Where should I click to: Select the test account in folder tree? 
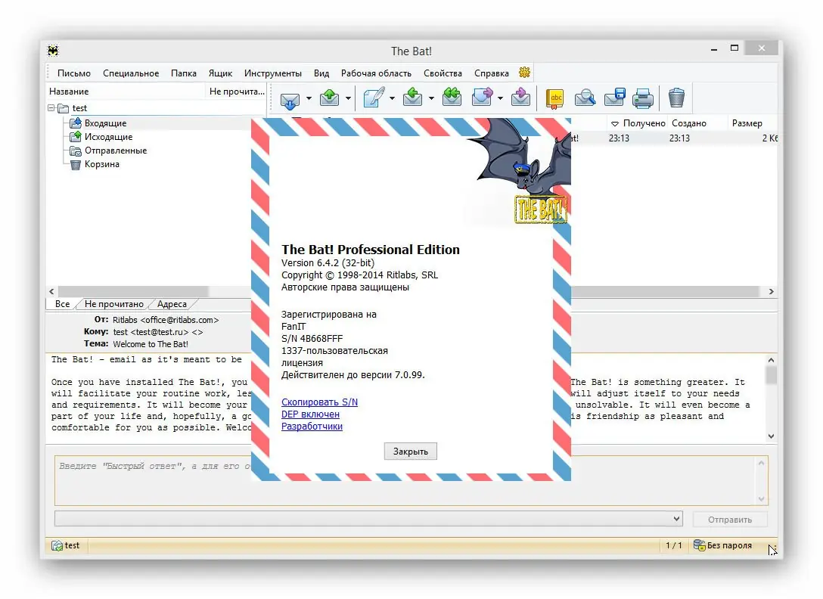click(x=79, y=108)
